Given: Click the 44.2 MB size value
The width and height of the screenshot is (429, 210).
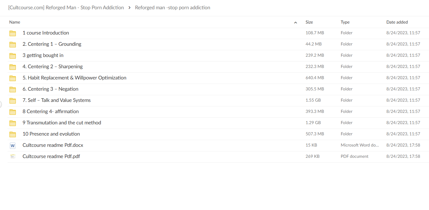Looking at the screenshot, I should (314, 44).
